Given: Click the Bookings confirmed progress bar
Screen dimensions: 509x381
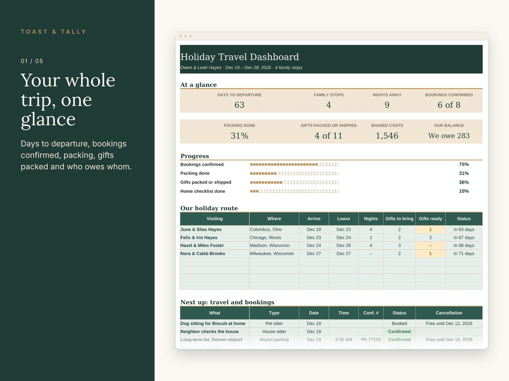Looking at the screenshot, I should point(294,164).
